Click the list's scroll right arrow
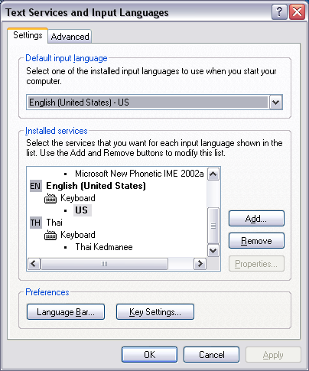The image size is (309, 371). pyautogui.click(x=200, y=264)
